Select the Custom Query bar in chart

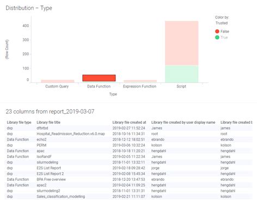58,81
